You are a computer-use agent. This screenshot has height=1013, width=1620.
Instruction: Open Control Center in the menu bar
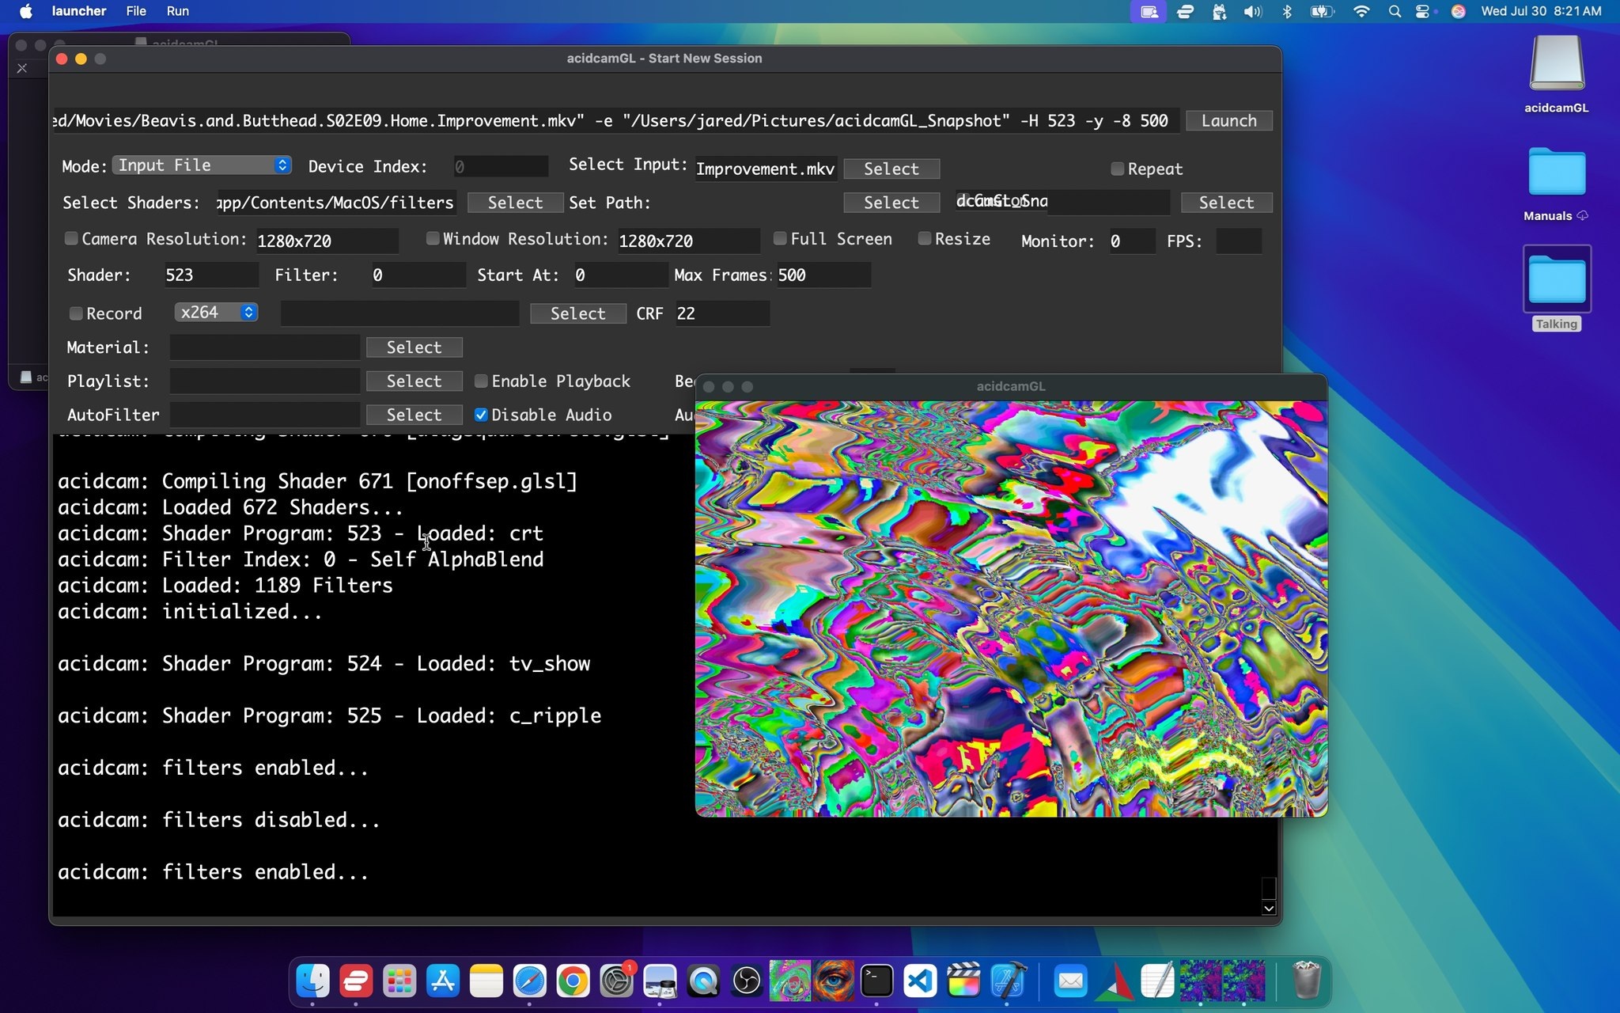[1424, 11]
